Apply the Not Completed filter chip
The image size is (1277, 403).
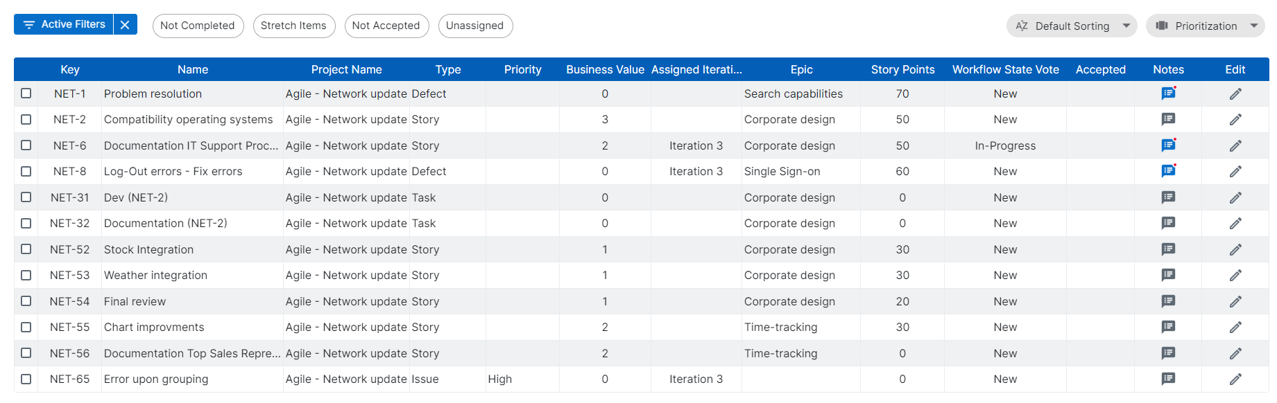pyautogui.click(x=198, y=26)
